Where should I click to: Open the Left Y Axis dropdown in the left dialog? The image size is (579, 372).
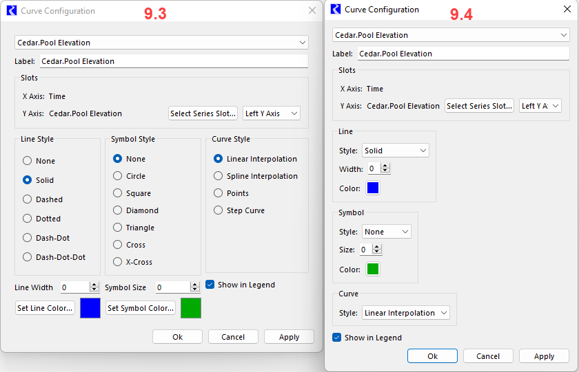pos(272,113)
